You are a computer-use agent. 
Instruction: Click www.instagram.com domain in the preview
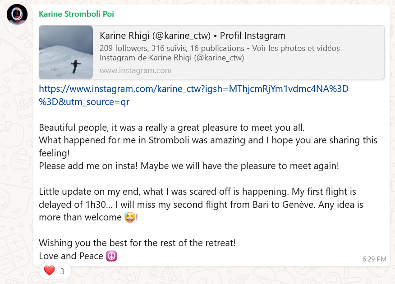[135, 70]
